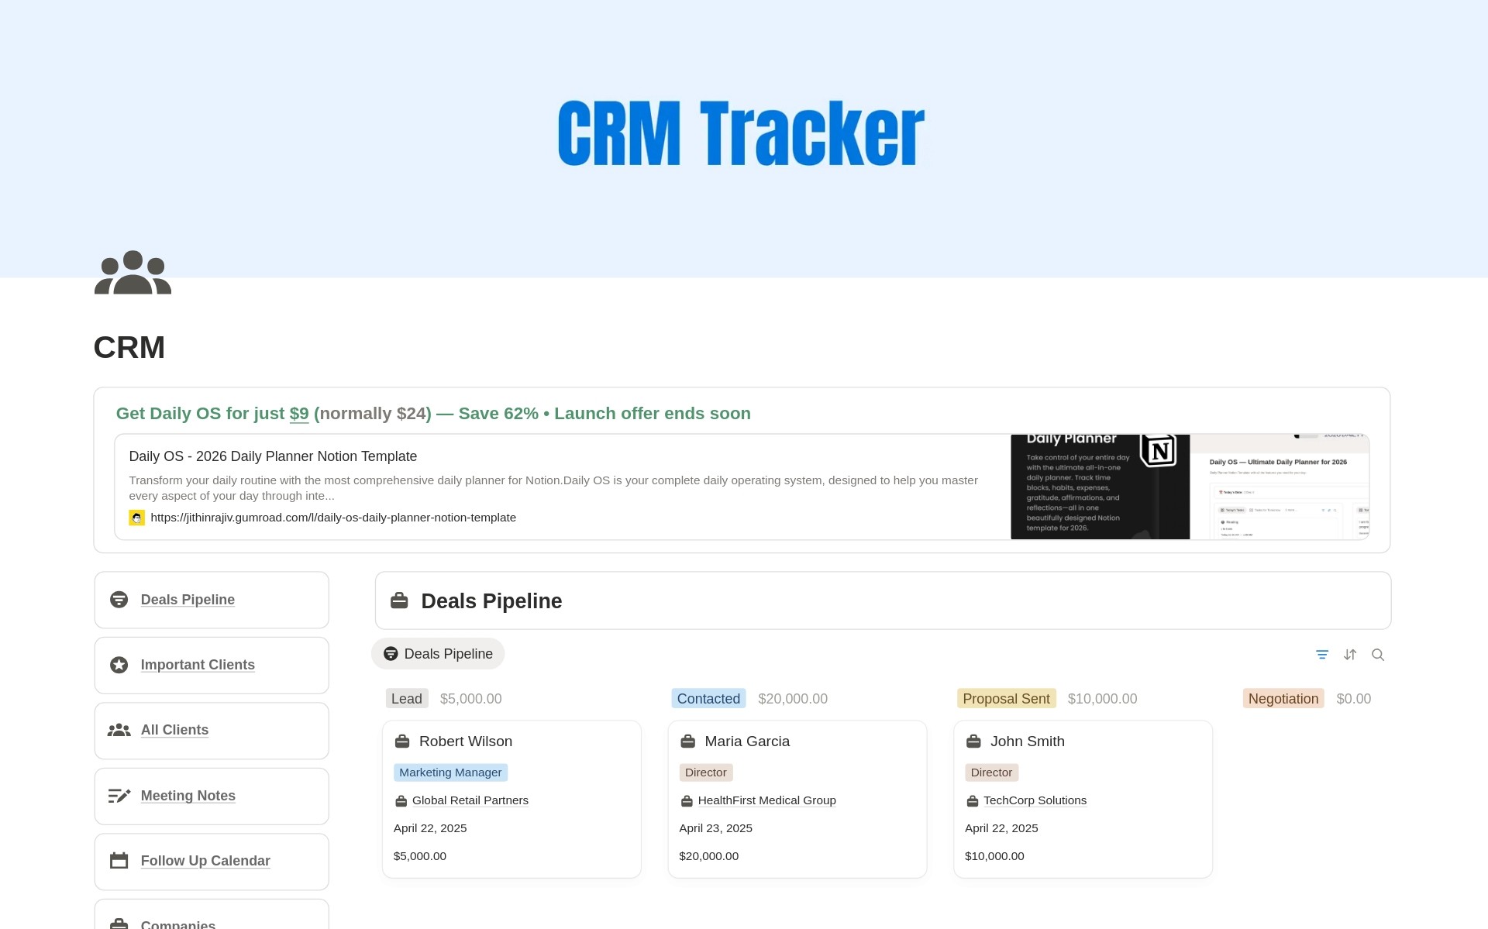
Task: Click the star icon next to Important Clients
Action: tap(119, 665)
